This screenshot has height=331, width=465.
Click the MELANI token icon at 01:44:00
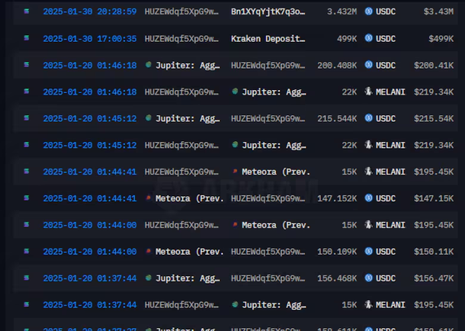pyautogui.click(x=369, y=224)
